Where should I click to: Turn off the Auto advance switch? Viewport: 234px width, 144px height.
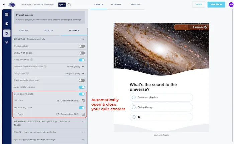[82, 60]
